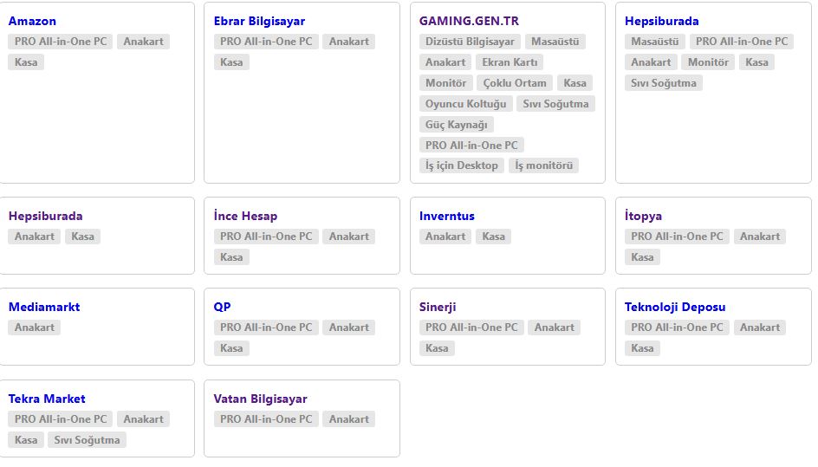This screenshot has height=467, width=818.
Task: Click PRO All-in-One PC tag under Ebrar Bilgisayar
Action: click(266, 42)
